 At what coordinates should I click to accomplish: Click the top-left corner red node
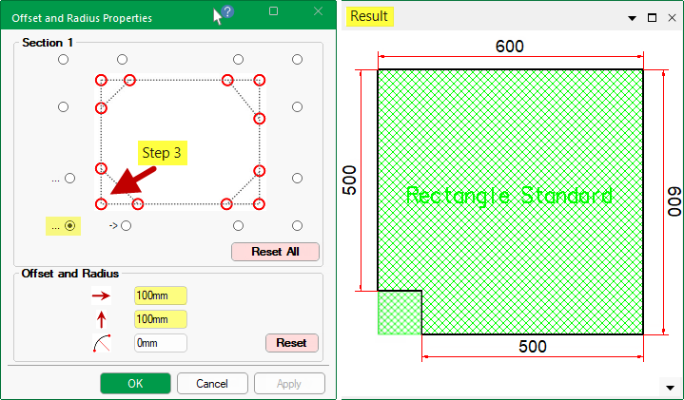(x=101, y=81)
